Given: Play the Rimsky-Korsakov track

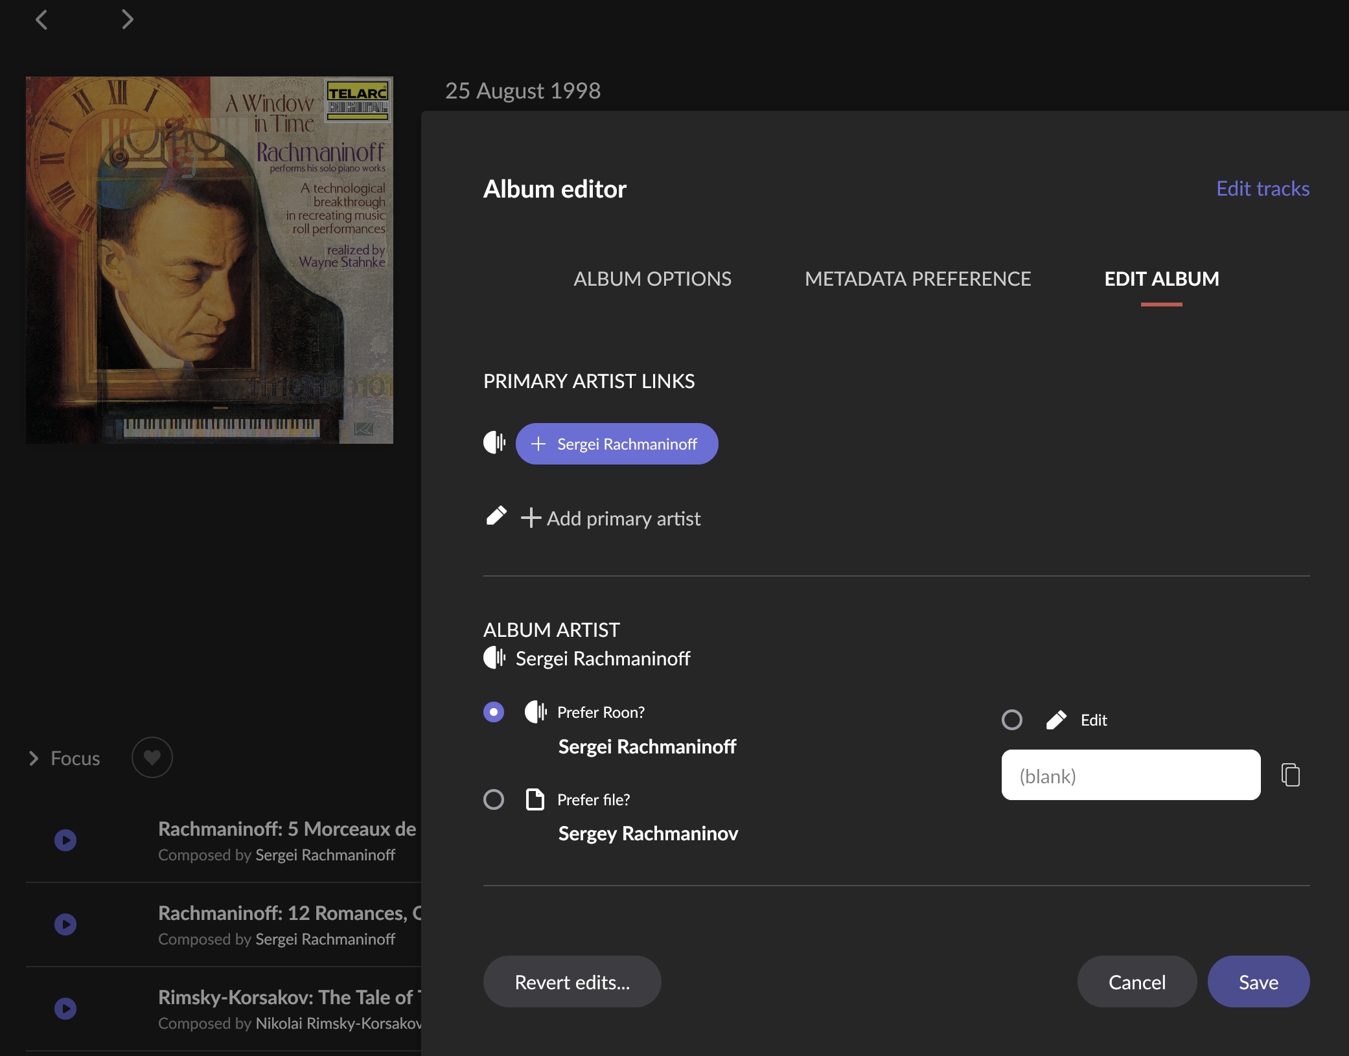Looking at the screenshot, I should (x=65, y=1009).
